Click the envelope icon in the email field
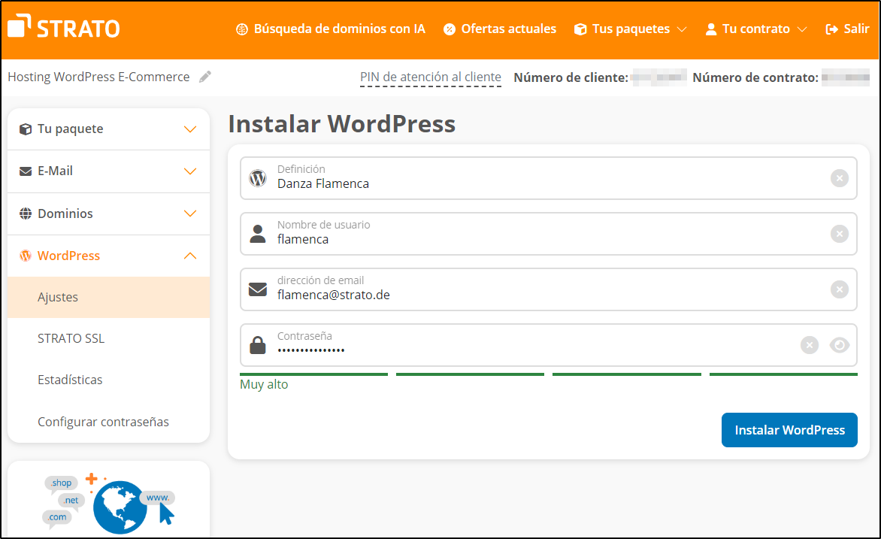Screen dimensions: 881x539 tap(259, 289)
